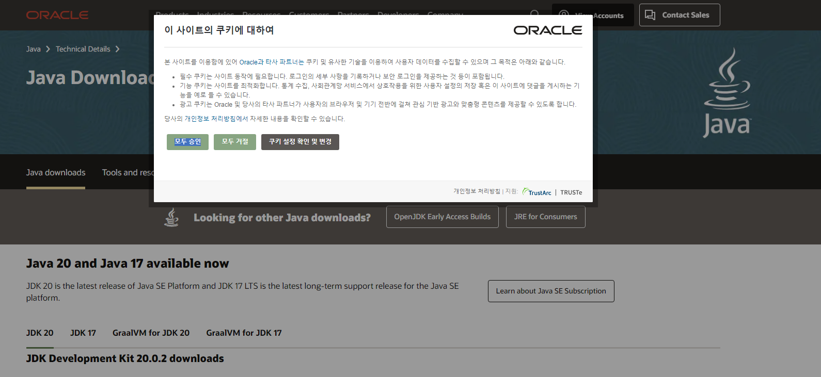Image resolution: width=821 pixels, height=377 pixels.
Task: Open cookie settings 쿠키 설정 확인 및 변경
Action: 300,142
